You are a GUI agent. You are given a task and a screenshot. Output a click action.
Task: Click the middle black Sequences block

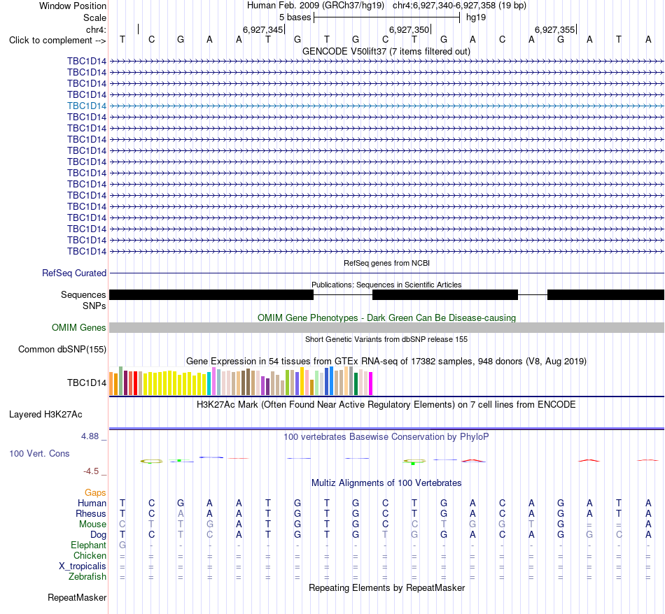pyautogui.click(x=445, y=294)
